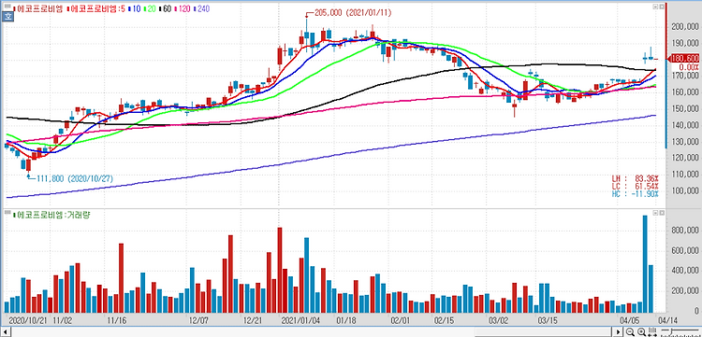Click the small grey icon above the '호' button
This screenshot has height=337, width=702.
[x=7, y=6]
